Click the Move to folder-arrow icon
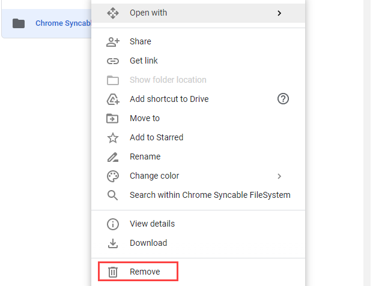Image resolution: width=376 pixels, height=286 pixels. point(112,119)
